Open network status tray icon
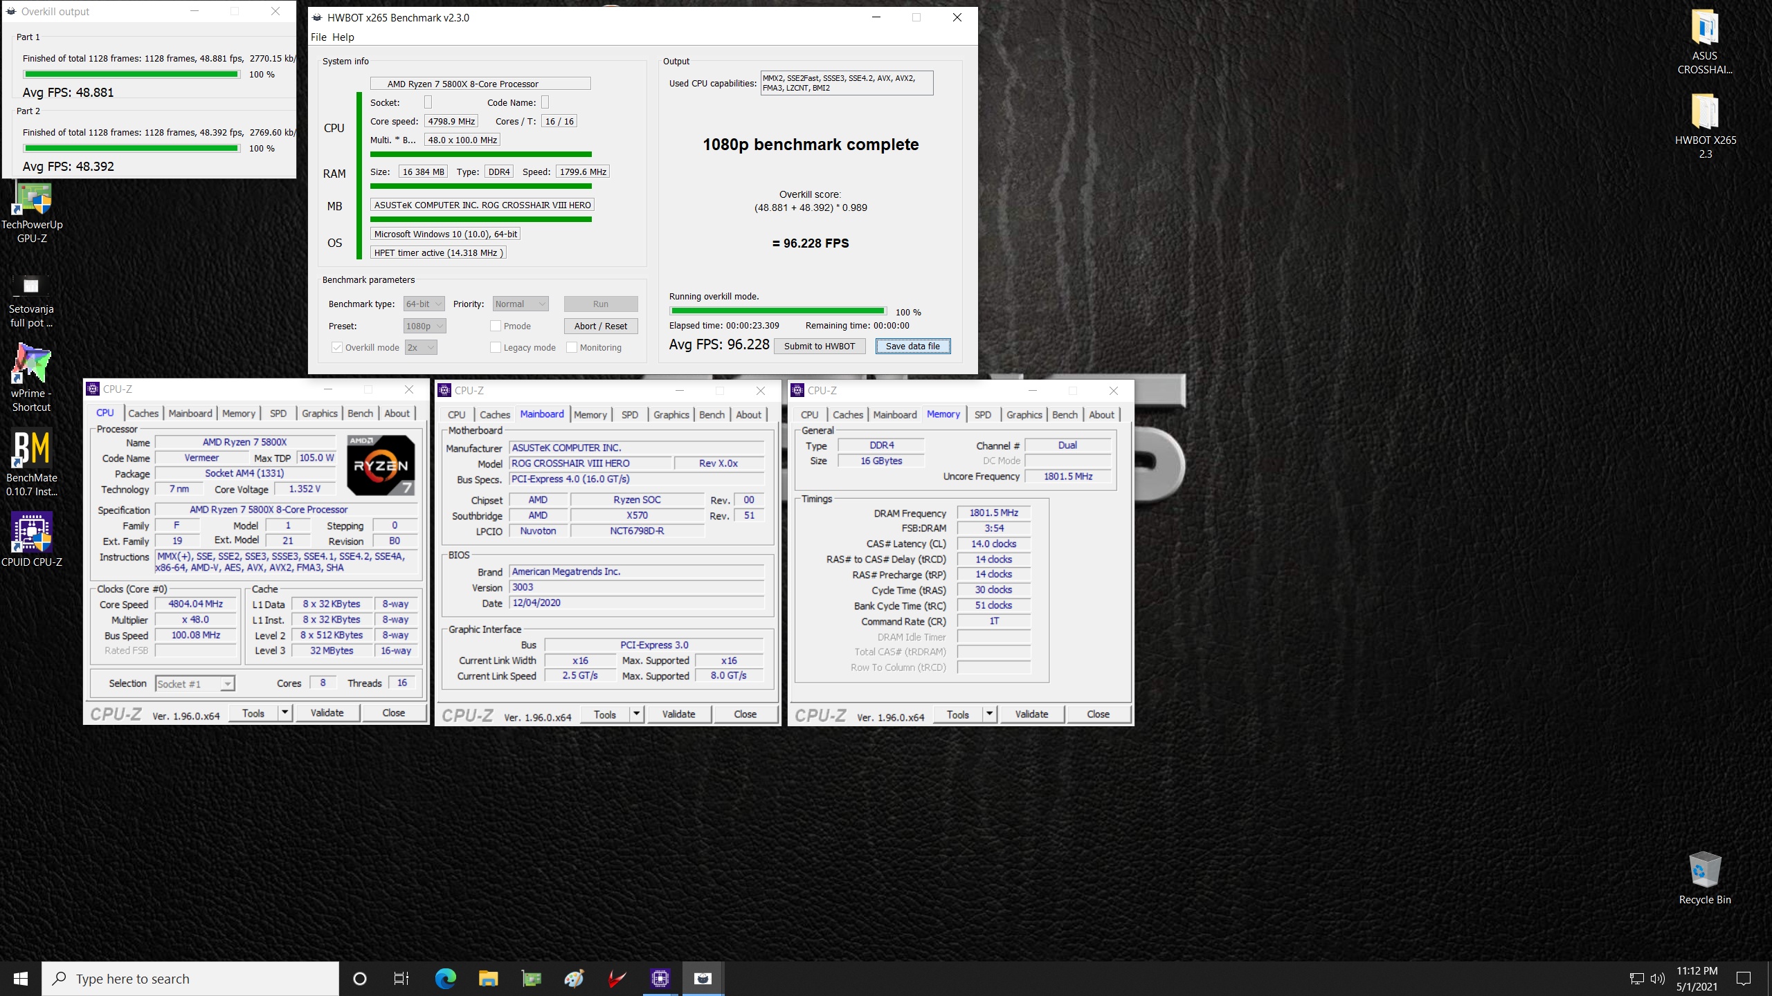This screenshot has height=996, width=1772. click(1636, 979)
